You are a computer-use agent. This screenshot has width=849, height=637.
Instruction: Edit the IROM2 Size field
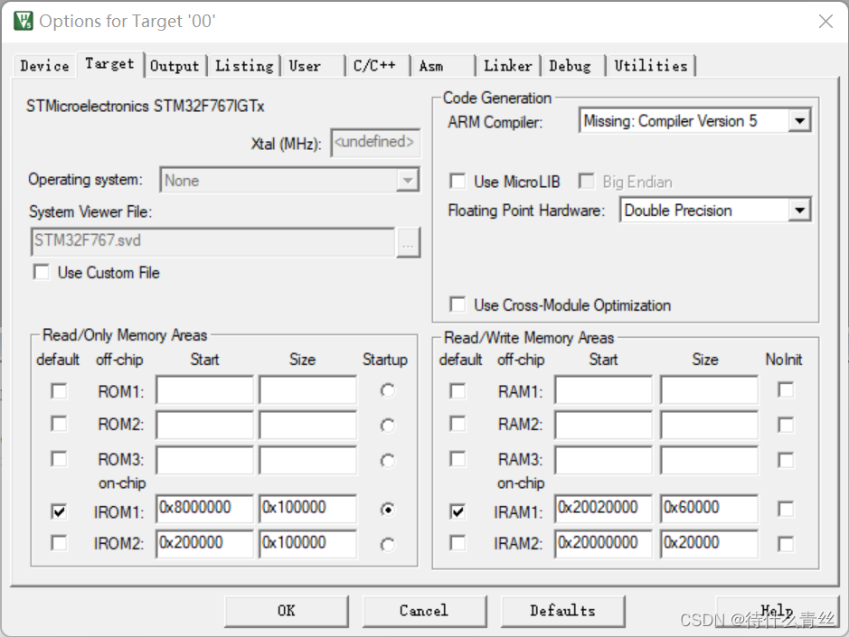click(308, 543)
